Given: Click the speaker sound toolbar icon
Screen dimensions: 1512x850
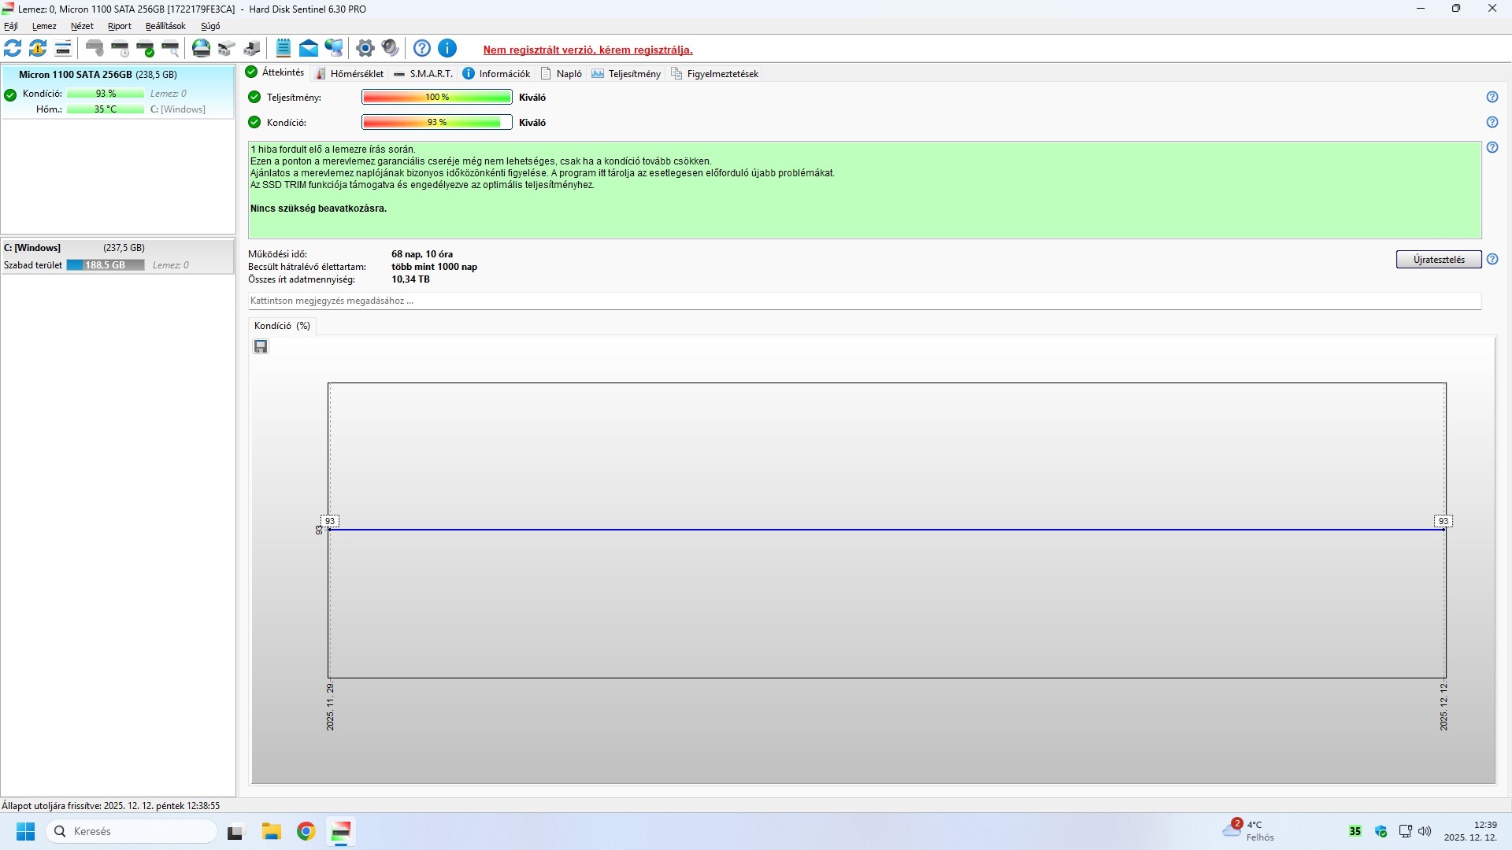Looking at the screenshot, I should click(x=390, y=49).
